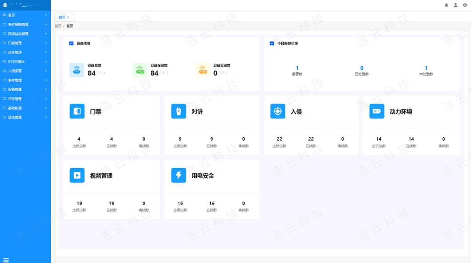The height and width of the screenshot is (263, 471).
Task: Open the 视频管理 video play icon
Action: 77,175
